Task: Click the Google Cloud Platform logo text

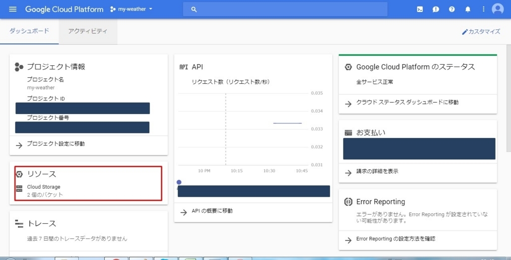Action: [x=64, y=9]
